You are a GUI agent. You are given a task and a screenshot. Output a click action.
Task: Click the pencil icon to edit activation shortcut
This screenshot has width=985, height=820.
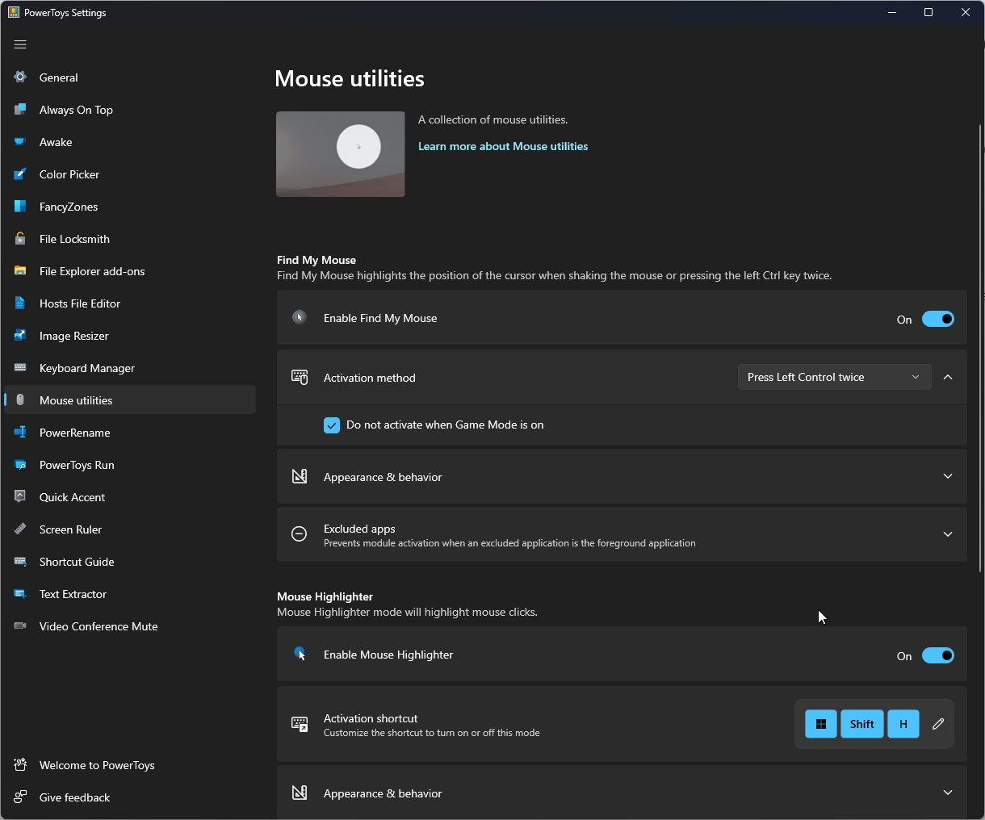click(938, 724)
